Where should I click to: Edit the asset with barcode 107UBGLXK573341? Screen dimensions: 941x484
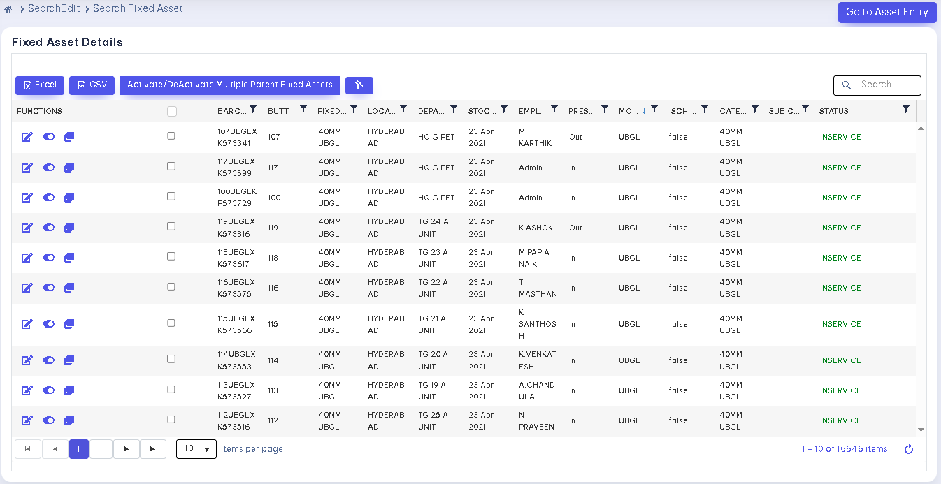[x=27, y=138]
